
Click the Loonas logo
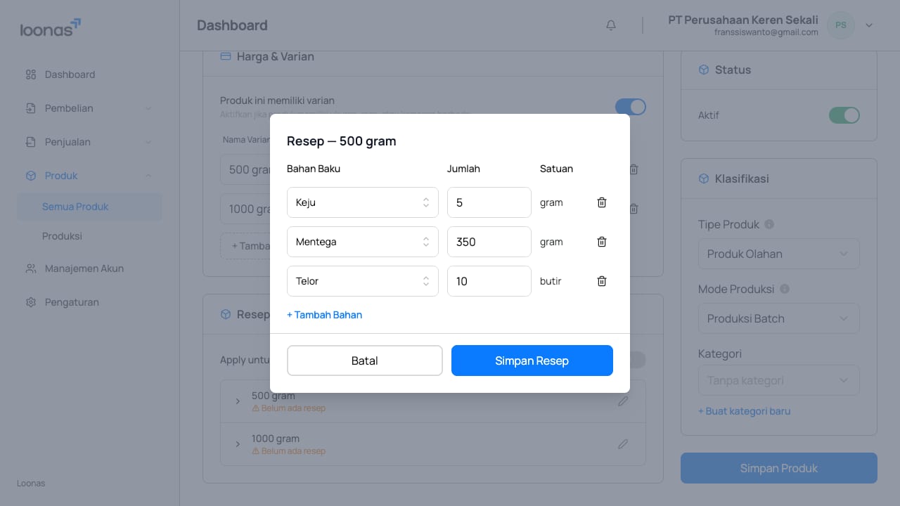tap(51, 28)
